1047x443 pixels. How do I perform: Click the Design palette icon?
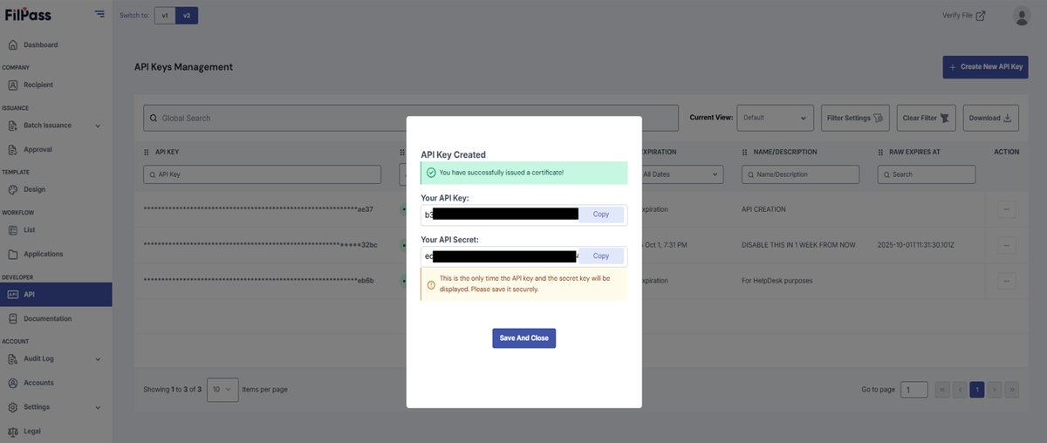pos(13,190)
